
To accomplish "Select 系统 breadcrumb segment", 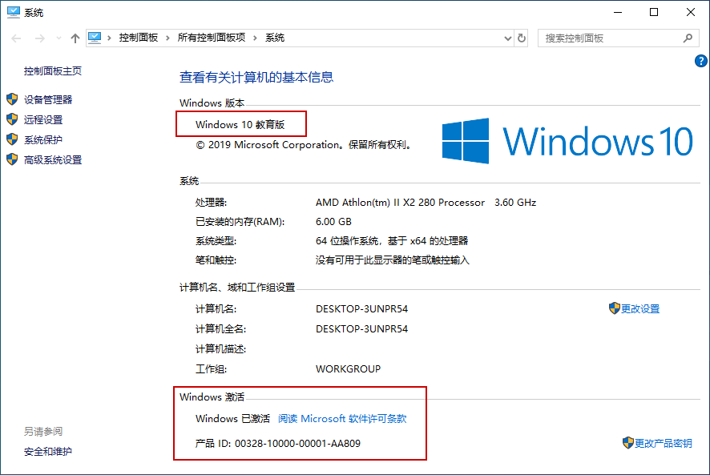I will (275, 38).
